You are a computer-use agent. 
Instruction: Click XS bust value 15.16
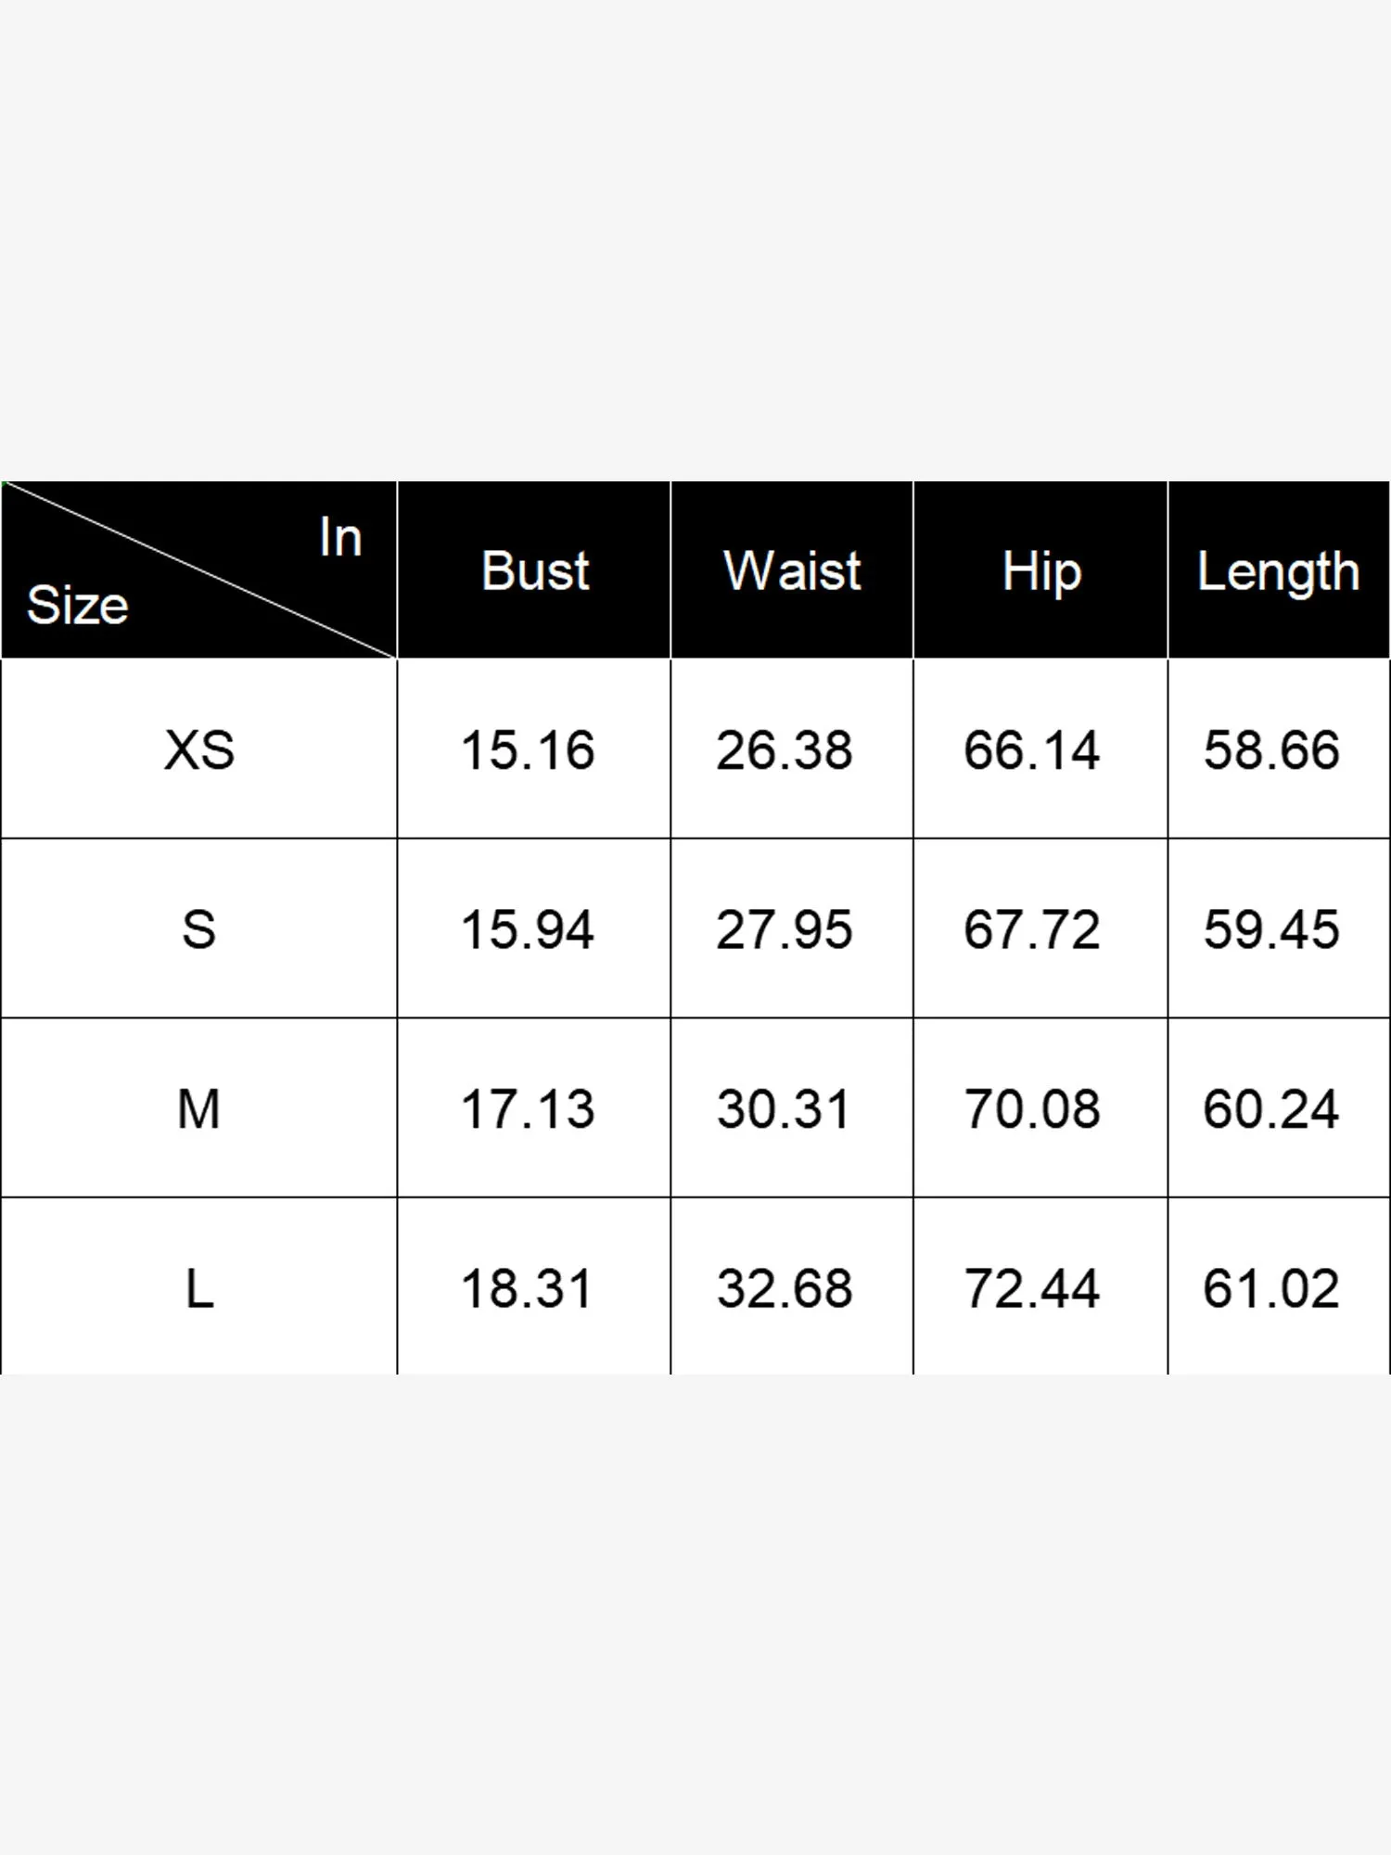528,749
